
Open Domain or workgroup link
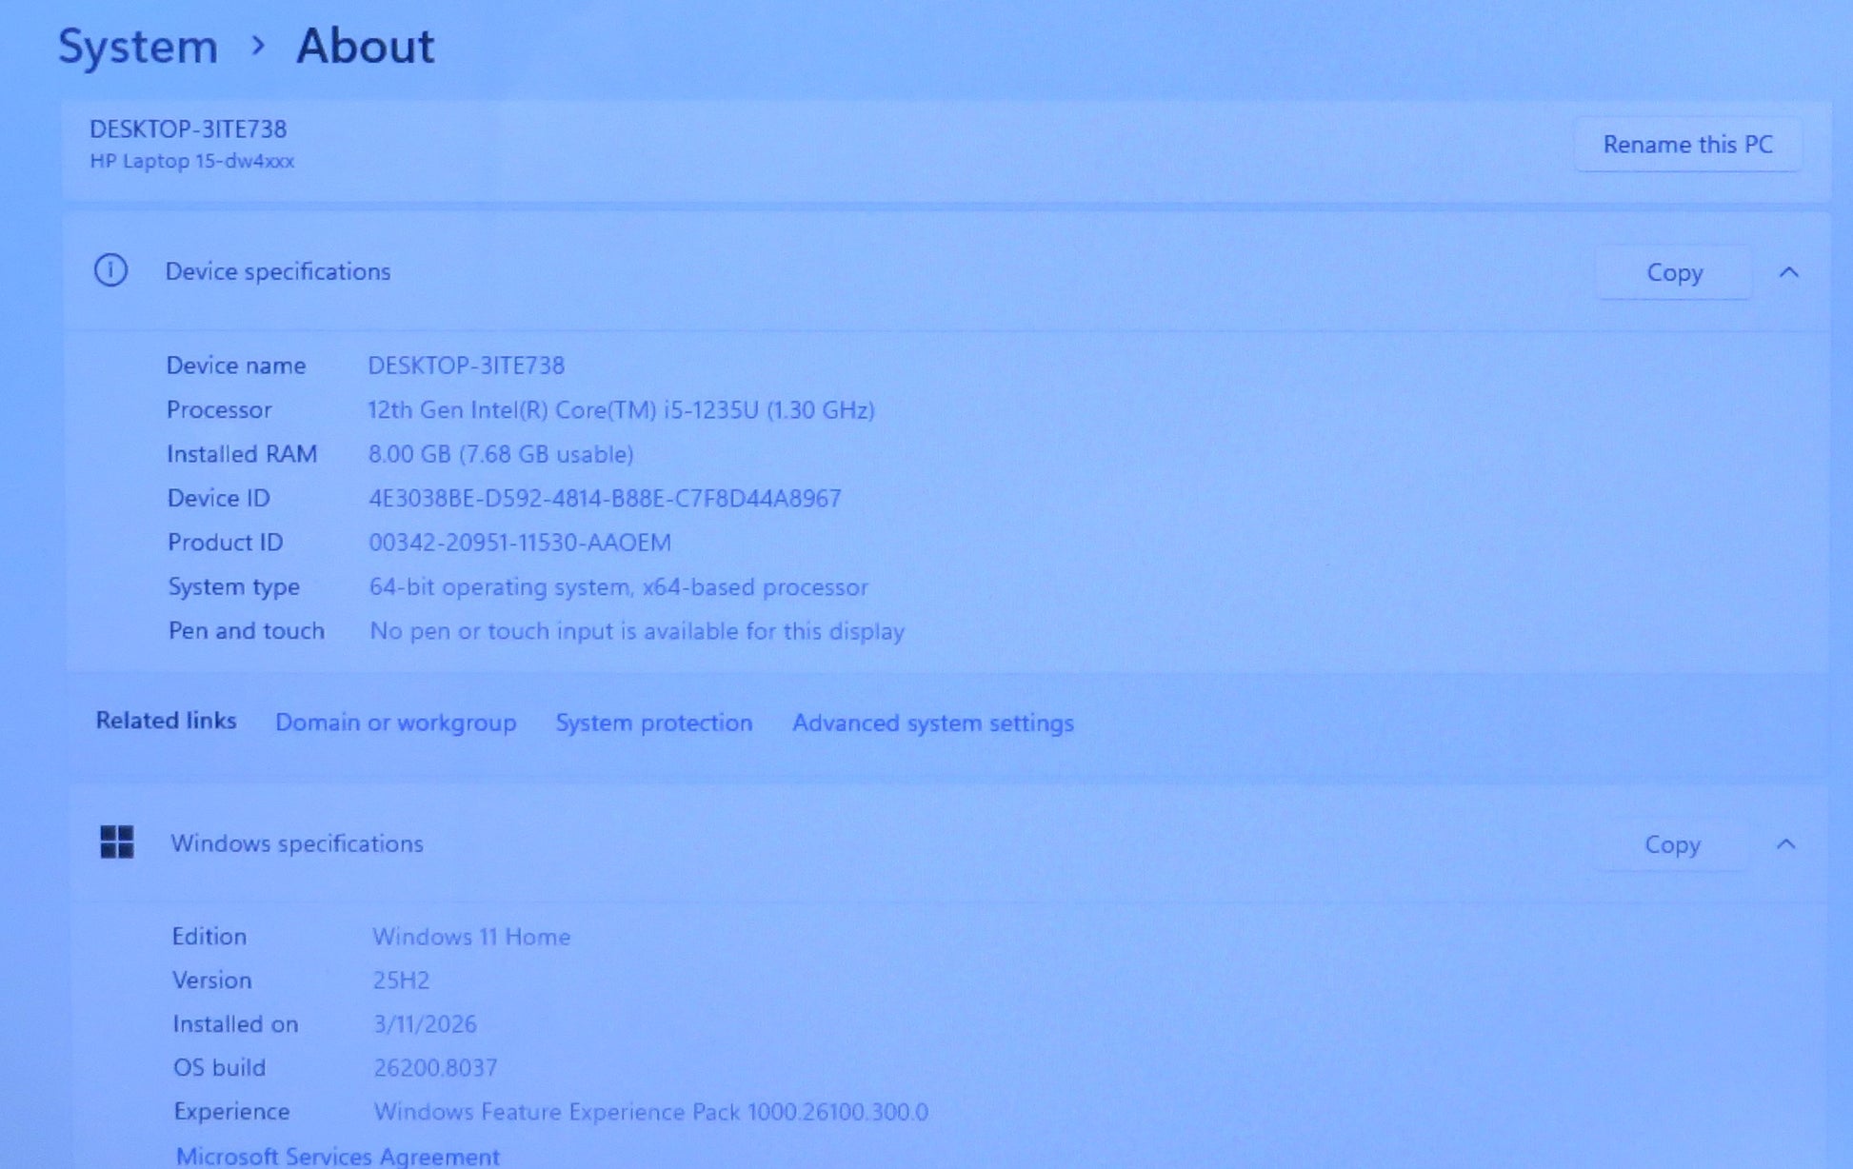click(x=395, y=723)
